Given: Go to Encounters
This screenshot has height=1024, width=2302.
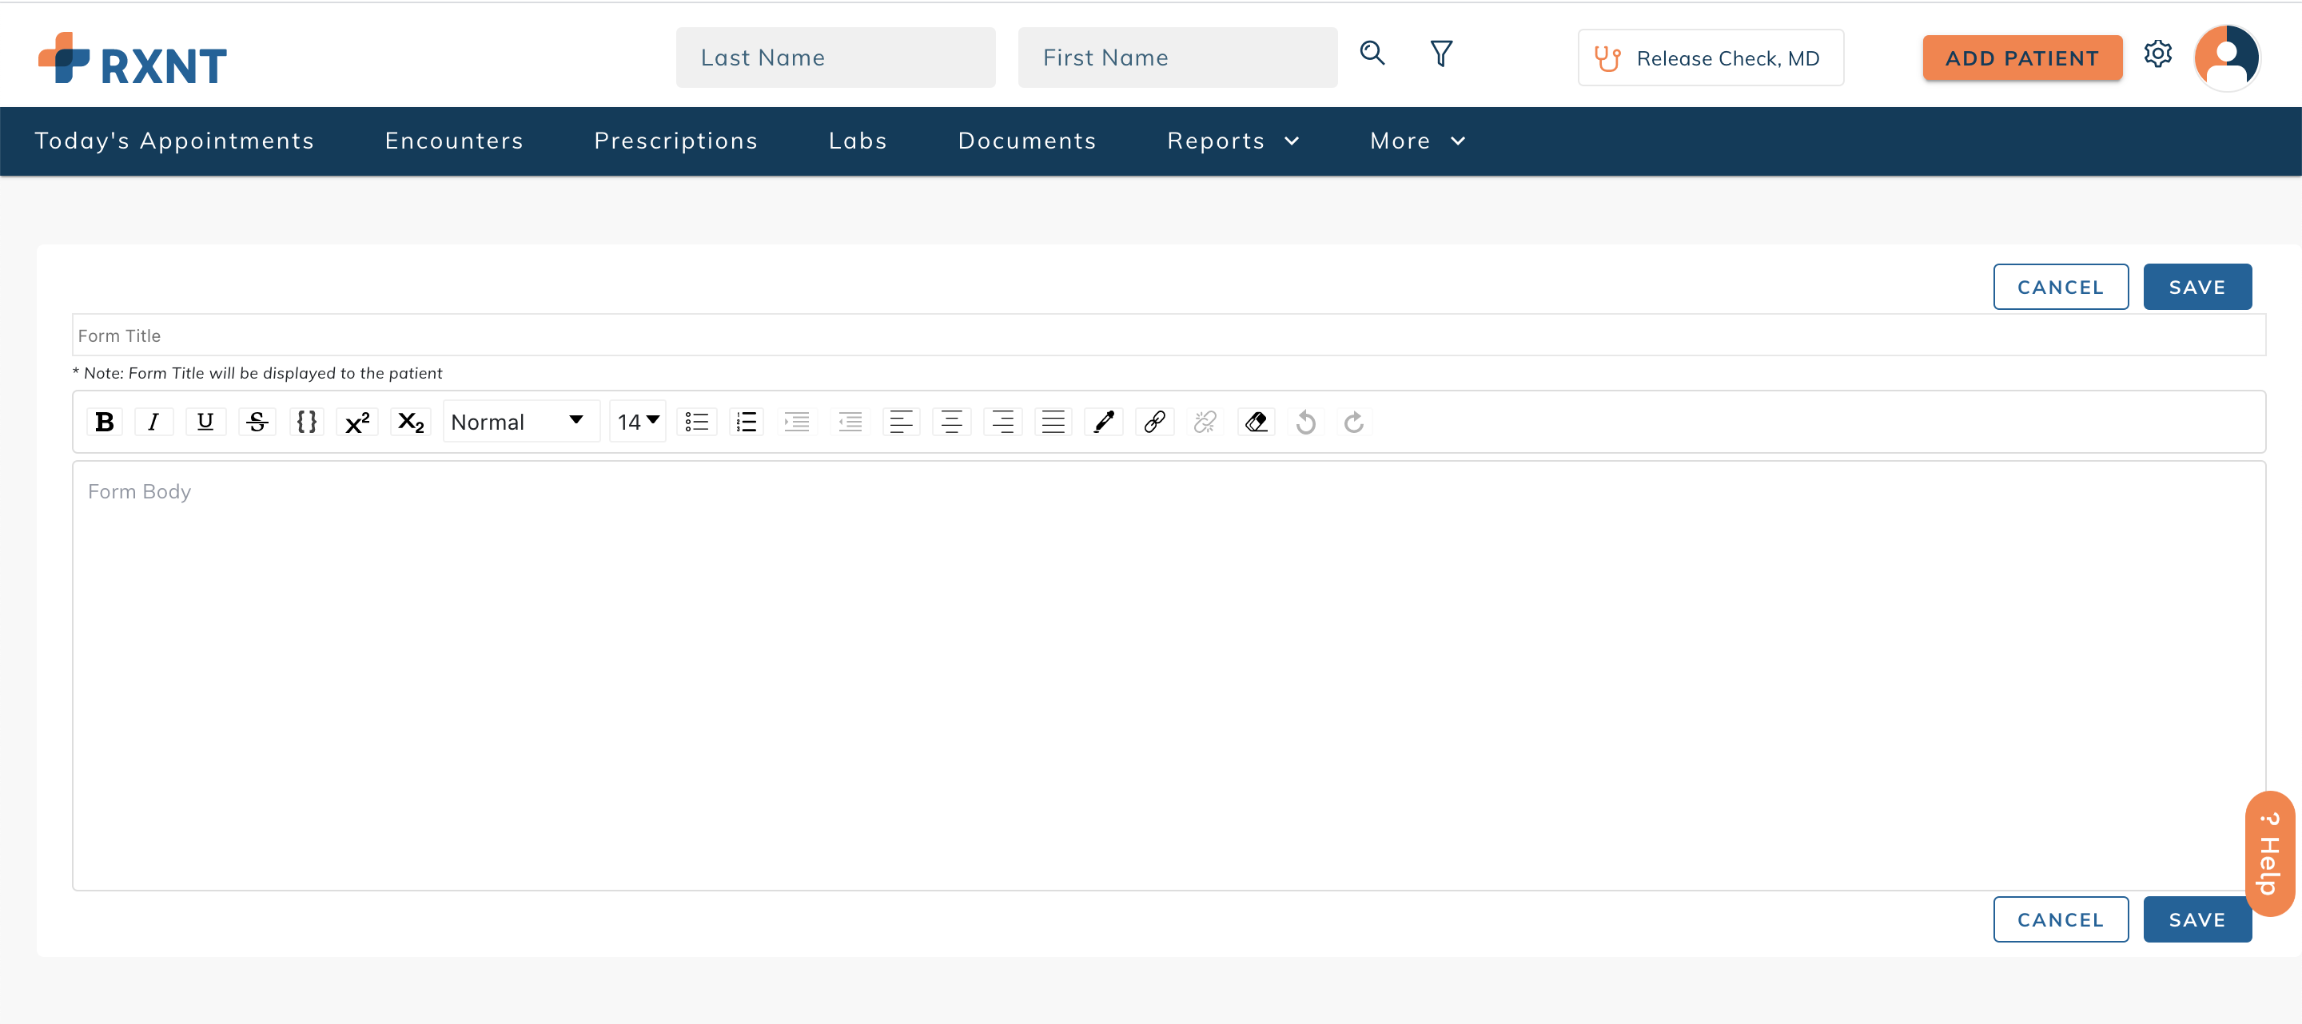Looking at the screenshot, I should (454, 141).
